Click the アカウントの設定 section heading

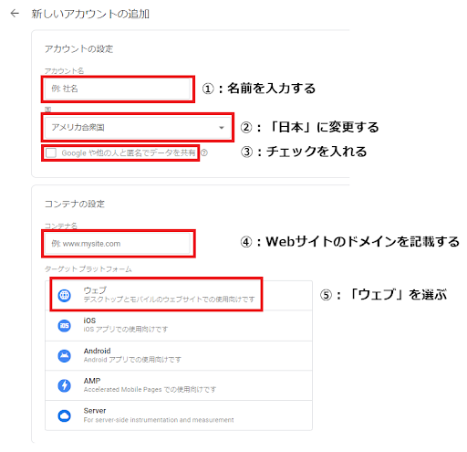tap(78, 48)
